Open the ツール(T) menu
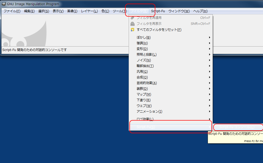 (120, 11)
